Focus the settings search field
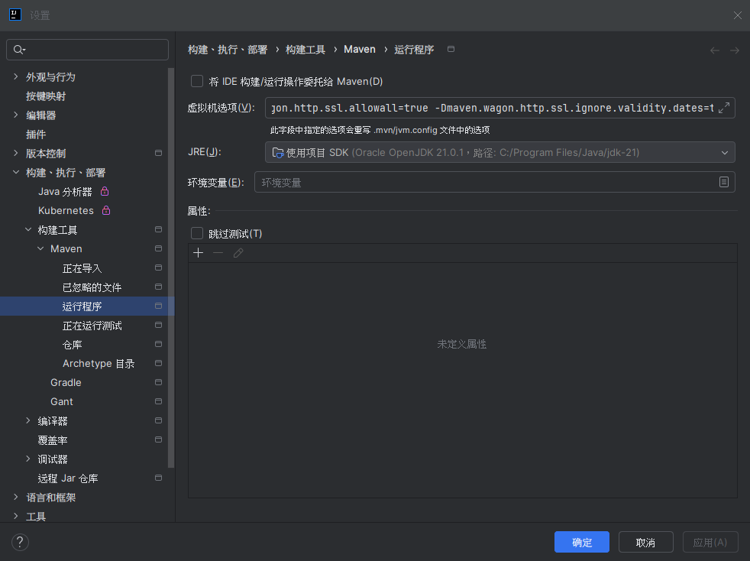750x561 pixels. pyautogui.click(x=88, y=50)
